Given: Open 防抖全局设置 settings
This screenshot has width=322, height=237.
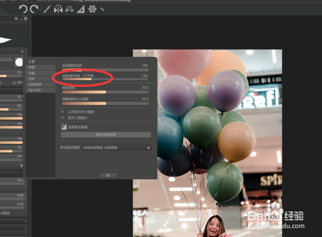Looking at the screenshot, I should (106, 134).
